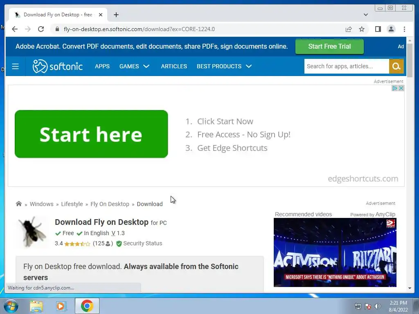Viewport: 419px width, 314px height.
Task: Open a new browser tab
Action: point(116,15)
